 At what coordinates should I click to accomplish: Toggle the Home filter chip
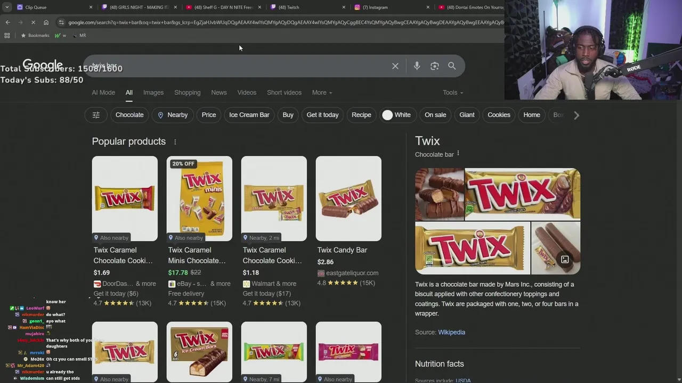click(x=532, y=115)
